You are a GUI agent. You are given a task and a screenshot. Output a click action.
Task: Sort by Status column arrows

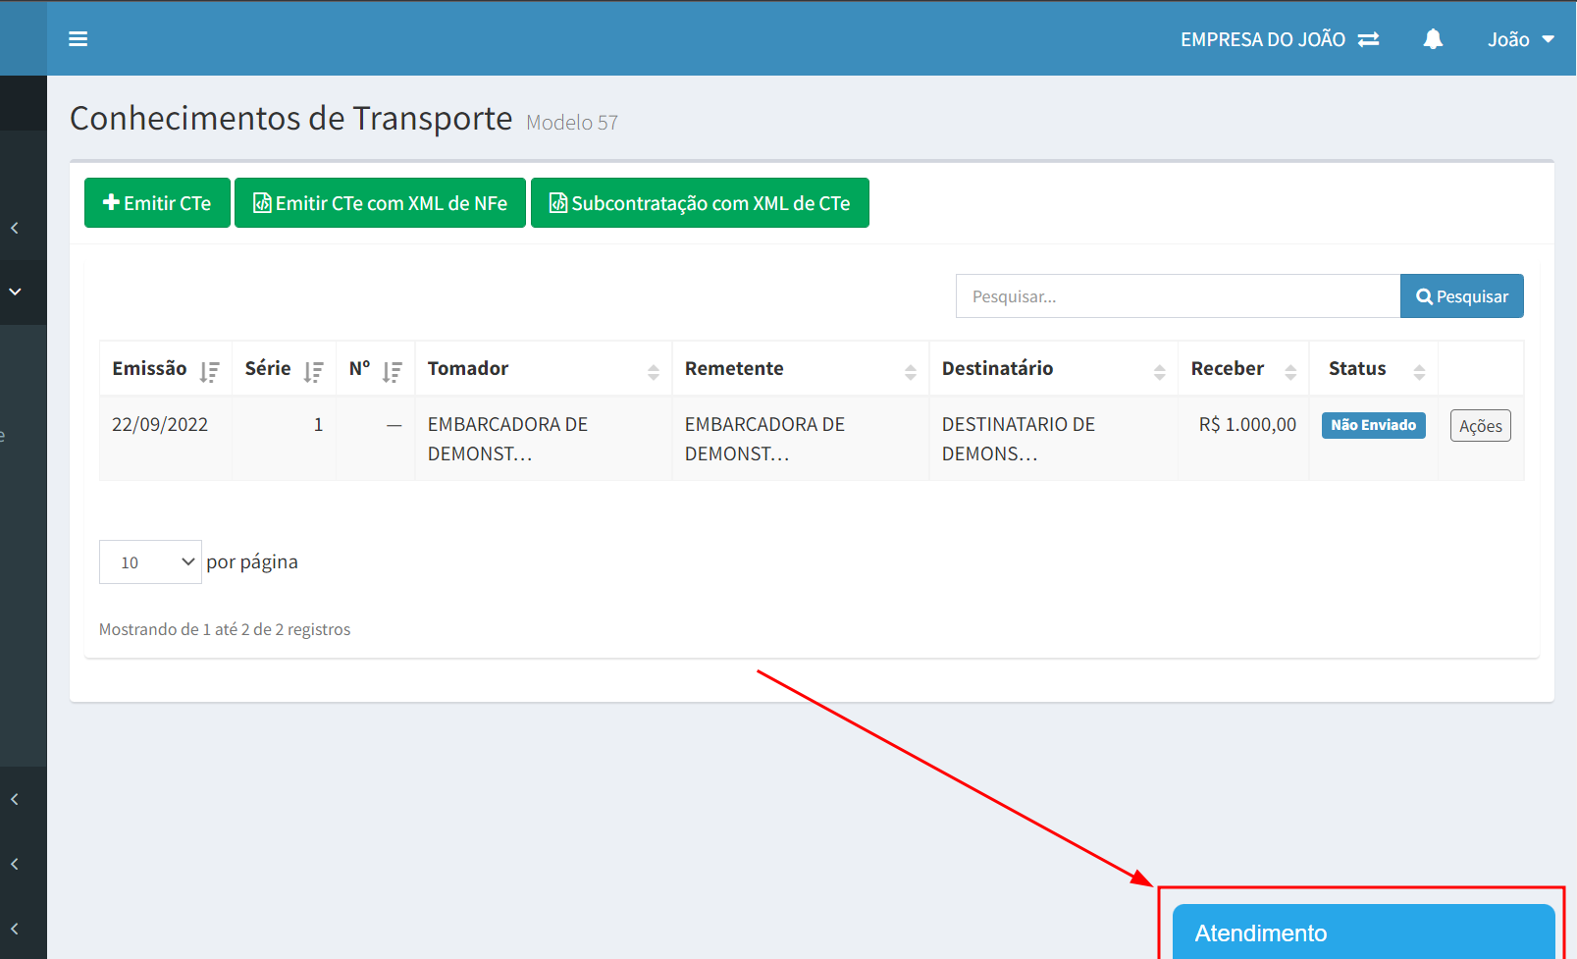1419,371
